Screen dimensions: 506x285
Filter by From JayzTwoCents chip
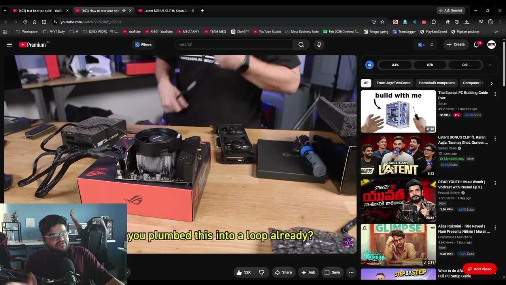pyautogui.click(x=393, y=83)
